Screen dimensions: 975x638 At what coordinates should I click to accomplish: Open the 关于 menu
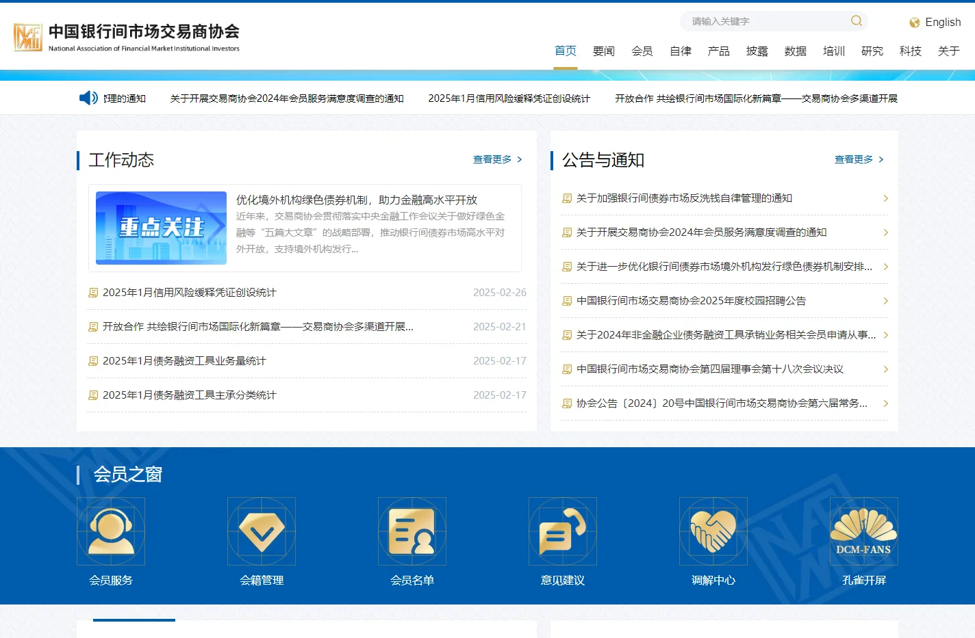(949, 51)
